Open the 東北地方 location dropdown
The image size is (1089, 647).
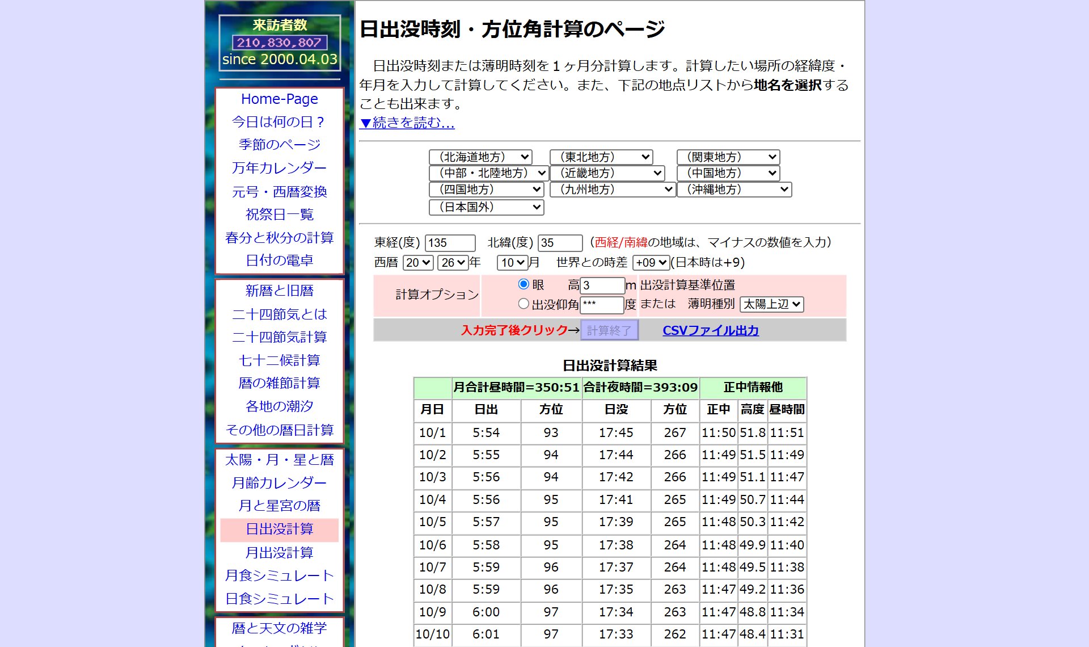tap(601, 157)
